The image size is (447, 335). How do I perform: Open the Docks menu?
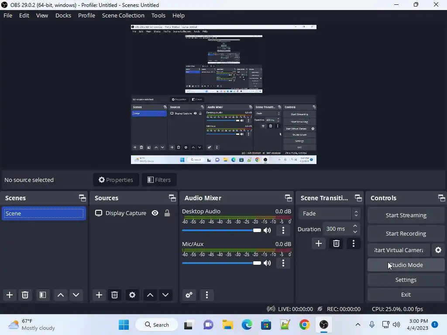(x=63, y=15)
